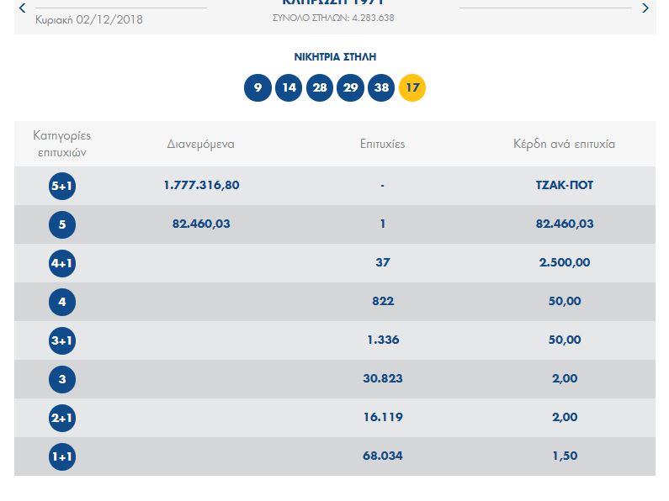The image size is (669, 501).
Task: Click the ΤΖΑΚ-ΠΟΤ cell
Action: point(565,185)
